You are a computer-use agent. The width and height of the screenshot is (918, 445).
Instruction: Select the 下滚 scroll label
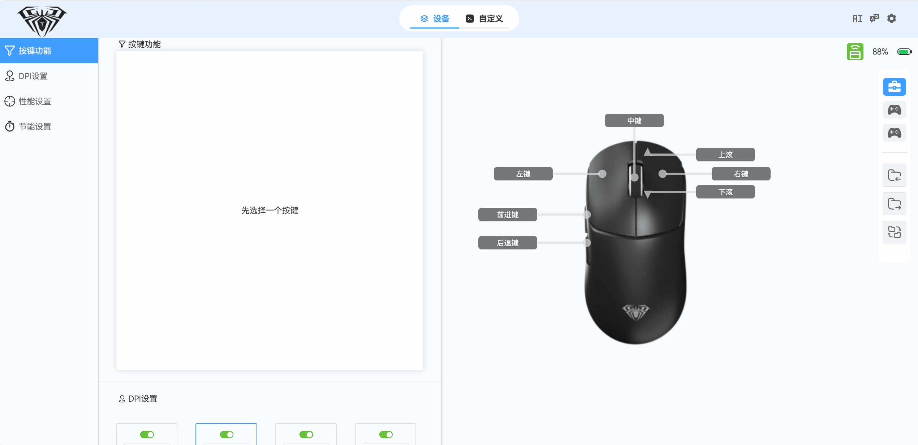(725, 192)
